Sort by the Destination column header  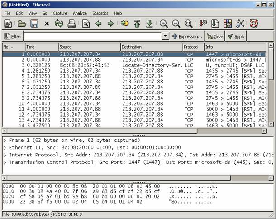[152, 47]
